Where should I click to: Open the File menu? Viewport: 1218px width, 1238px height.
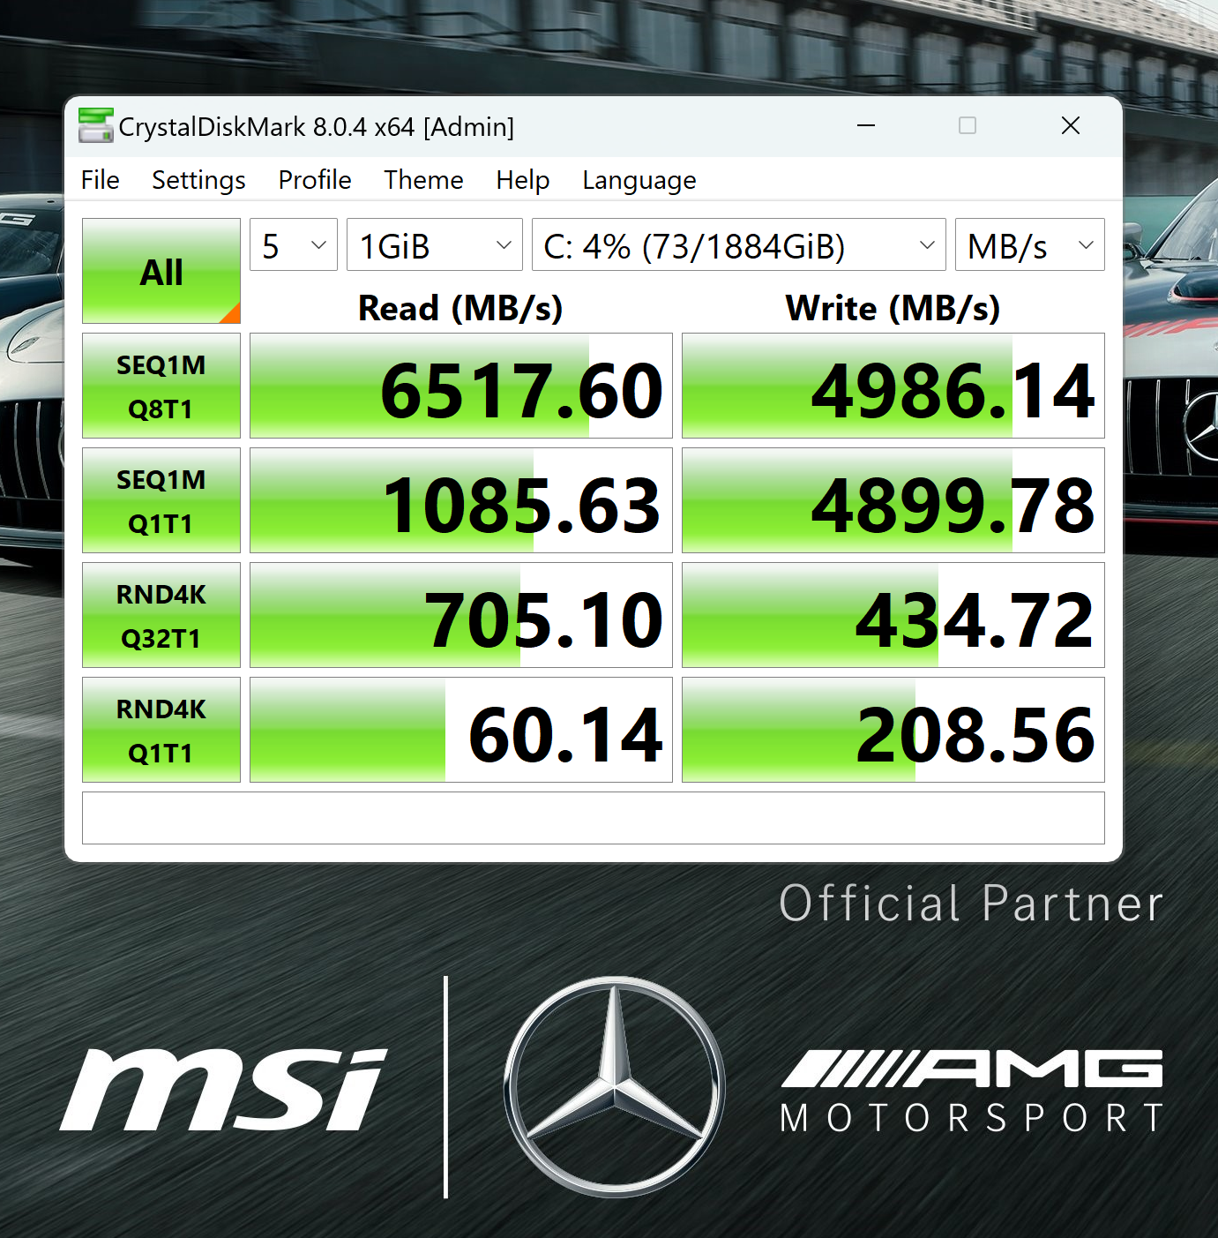click(100, 180)
